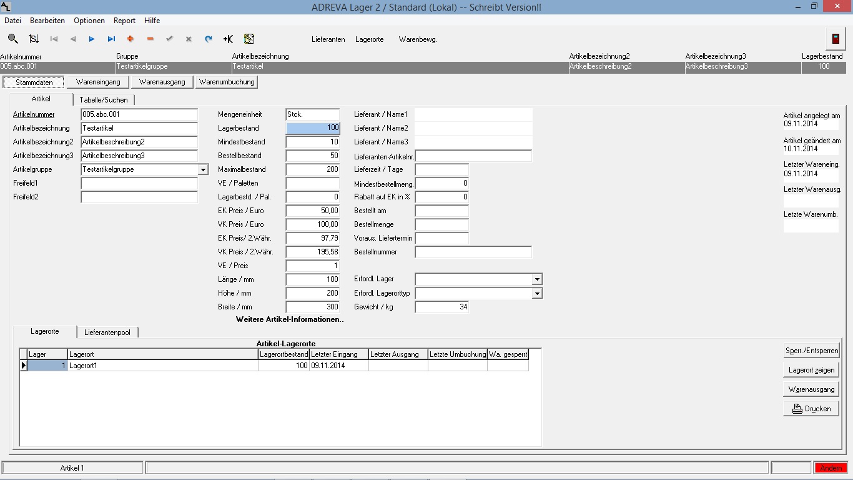Open the Report menu
Image resolution: width=853 pixels, height=480 pixels.
(125, 21)
